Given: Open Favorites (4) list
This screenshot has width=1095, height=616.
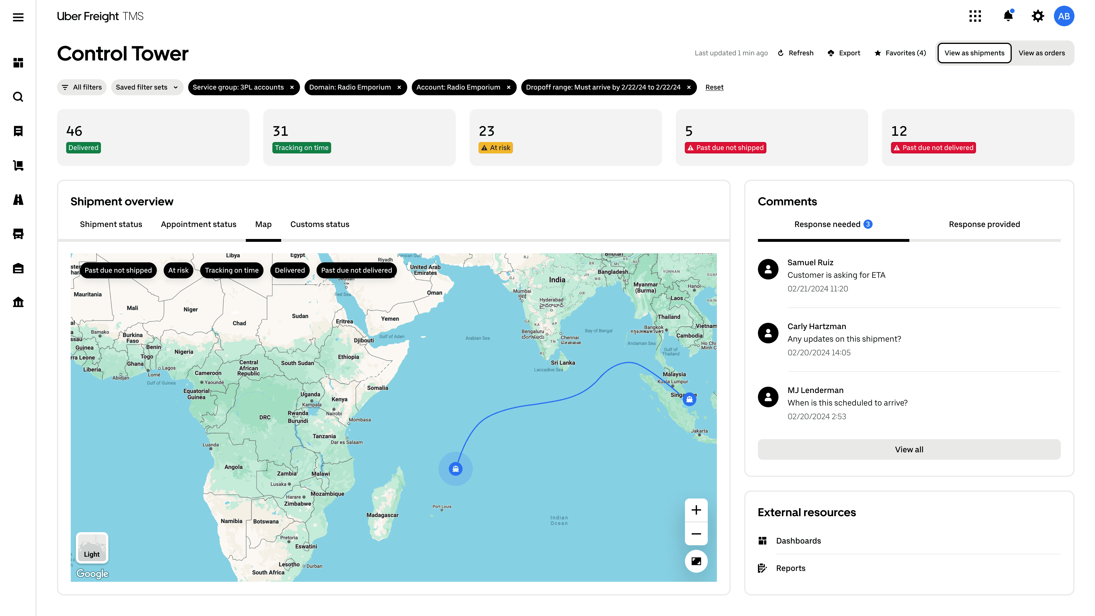Looking at the screenshot, I should (900, 53).
